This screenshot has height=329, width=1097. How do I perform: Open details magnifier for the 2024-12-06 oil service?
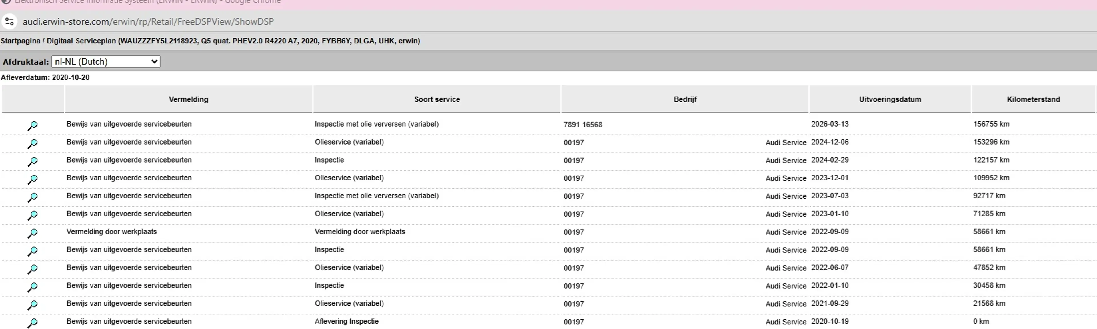32,143
